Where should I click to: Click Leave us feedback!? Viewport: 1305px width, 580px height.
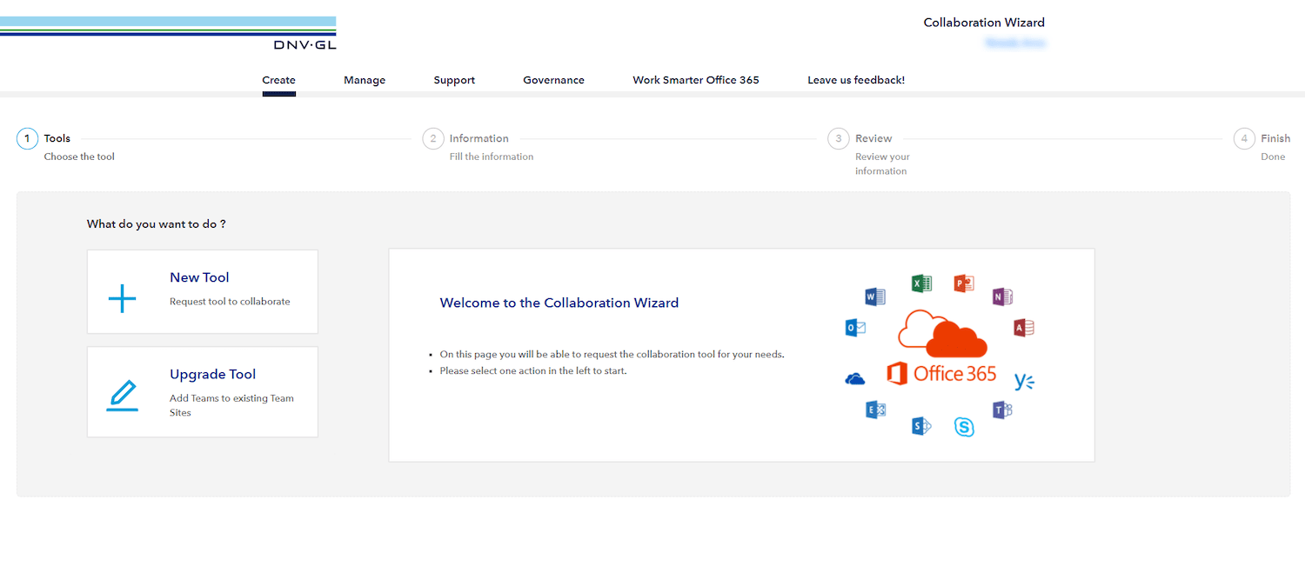click(856, 80)
